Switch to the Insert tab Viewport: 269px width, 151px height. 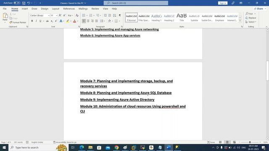(x=25, y=8)
